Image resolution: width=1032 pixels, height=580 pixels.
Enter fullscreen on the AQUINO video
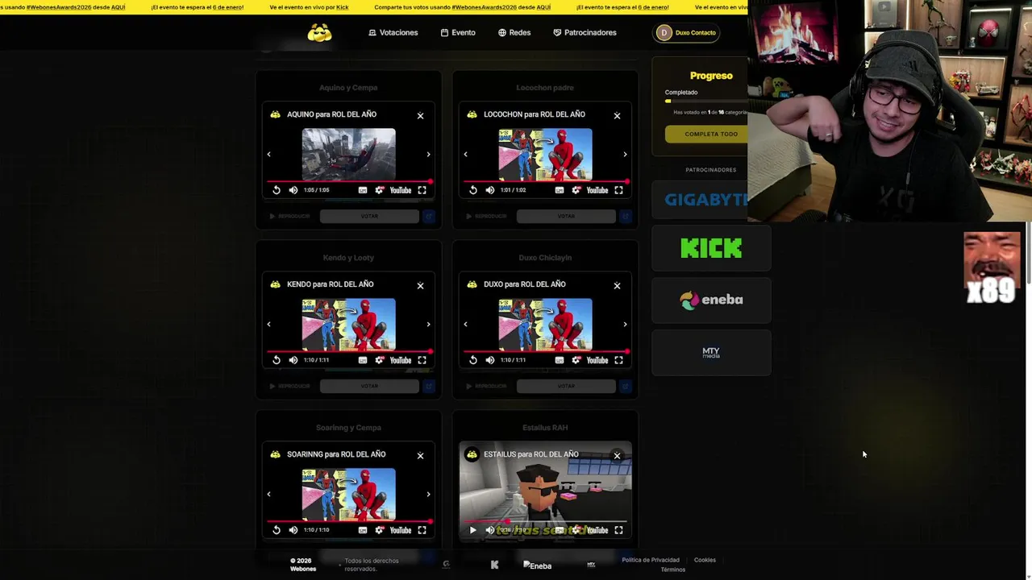tap(422, 190)
